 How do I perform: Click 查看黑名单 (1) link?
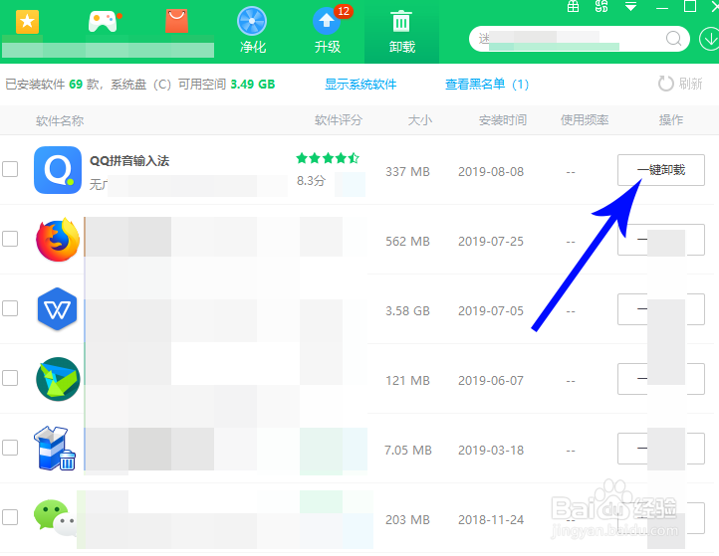(487, 85)
